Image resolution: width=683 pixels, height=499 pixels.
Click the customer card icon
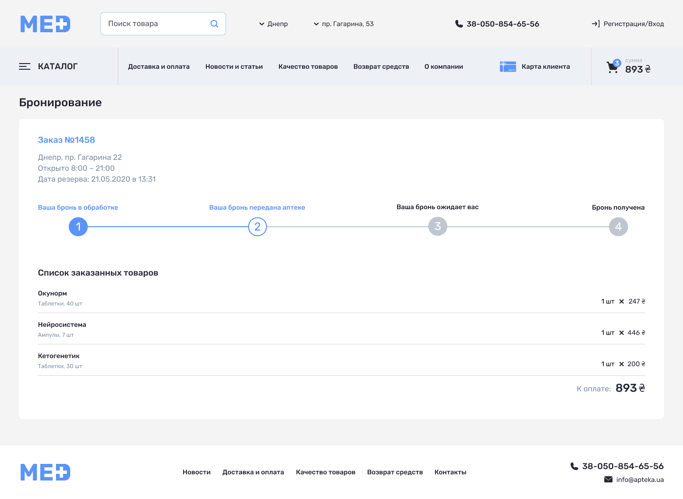[508, 66]
